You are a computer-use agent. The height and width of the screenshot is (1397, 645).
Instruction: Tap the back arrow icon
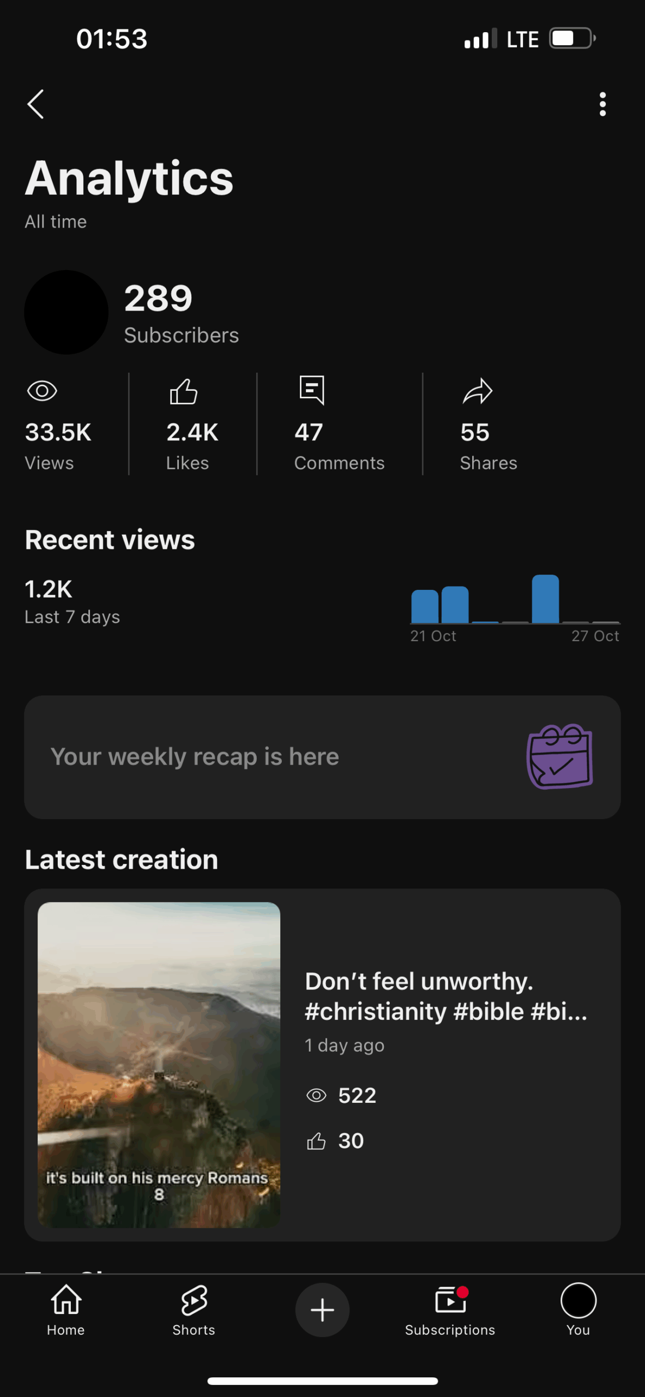(36, 104)
